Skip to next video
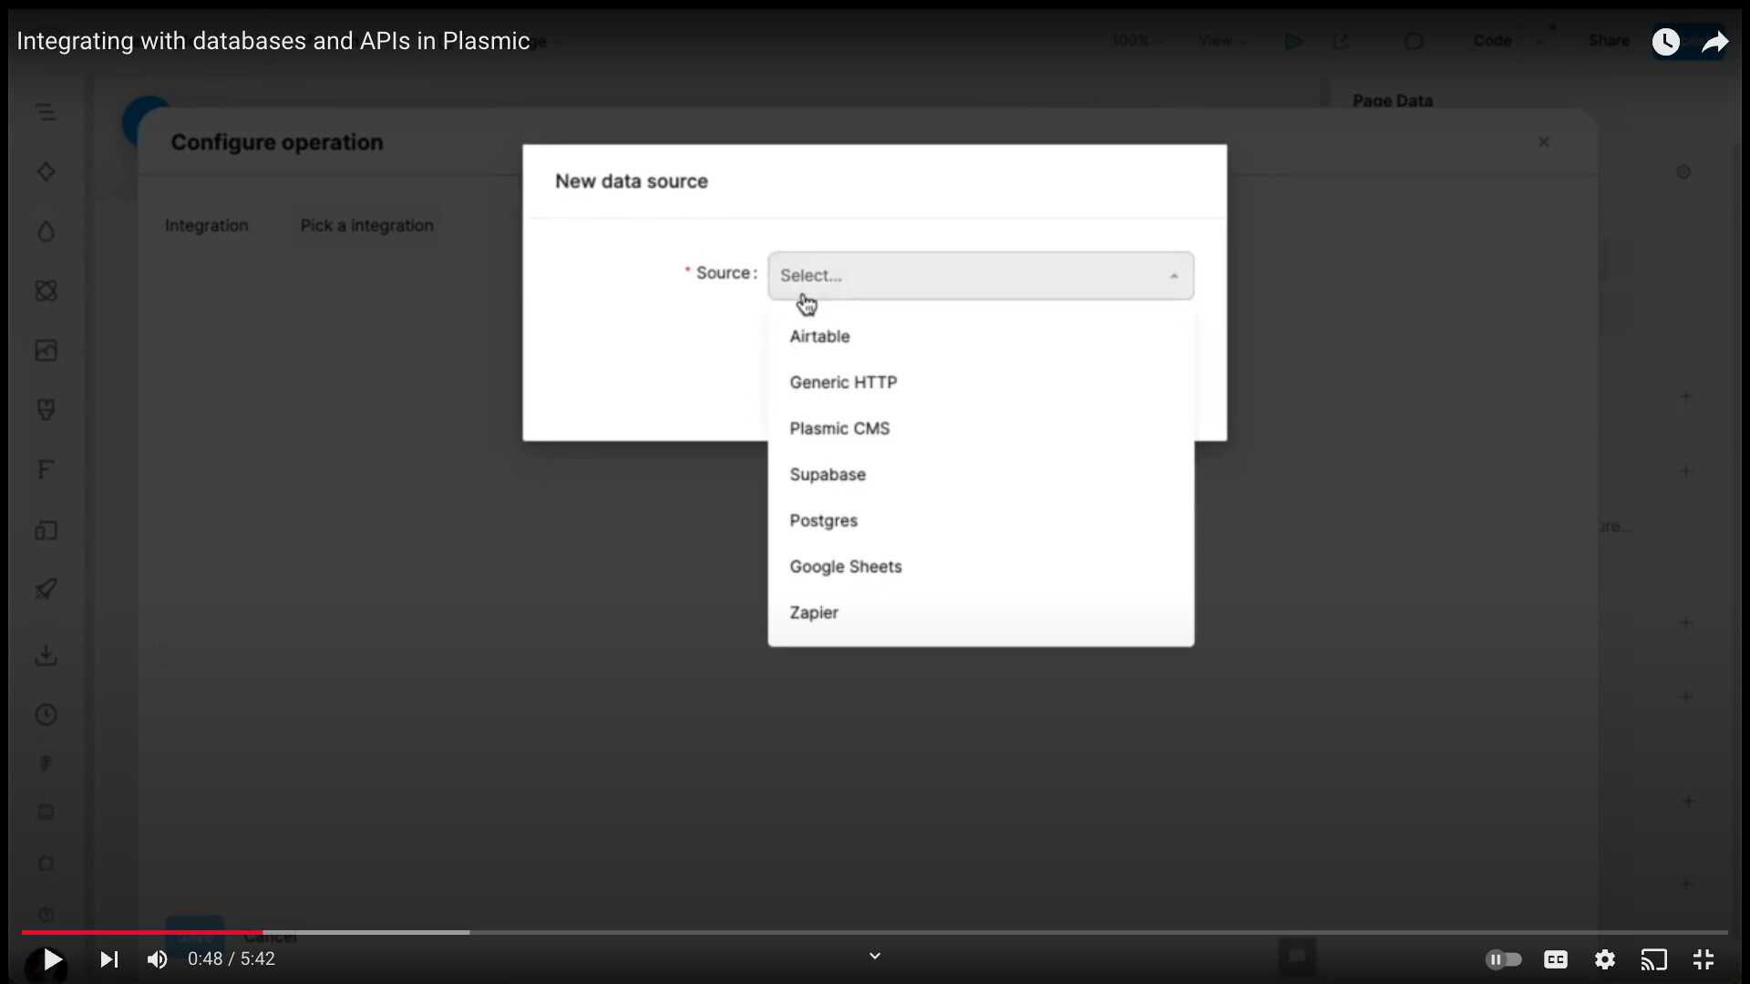The width and height of the screenshot is (1750, 984). click(x=108, y=959)
